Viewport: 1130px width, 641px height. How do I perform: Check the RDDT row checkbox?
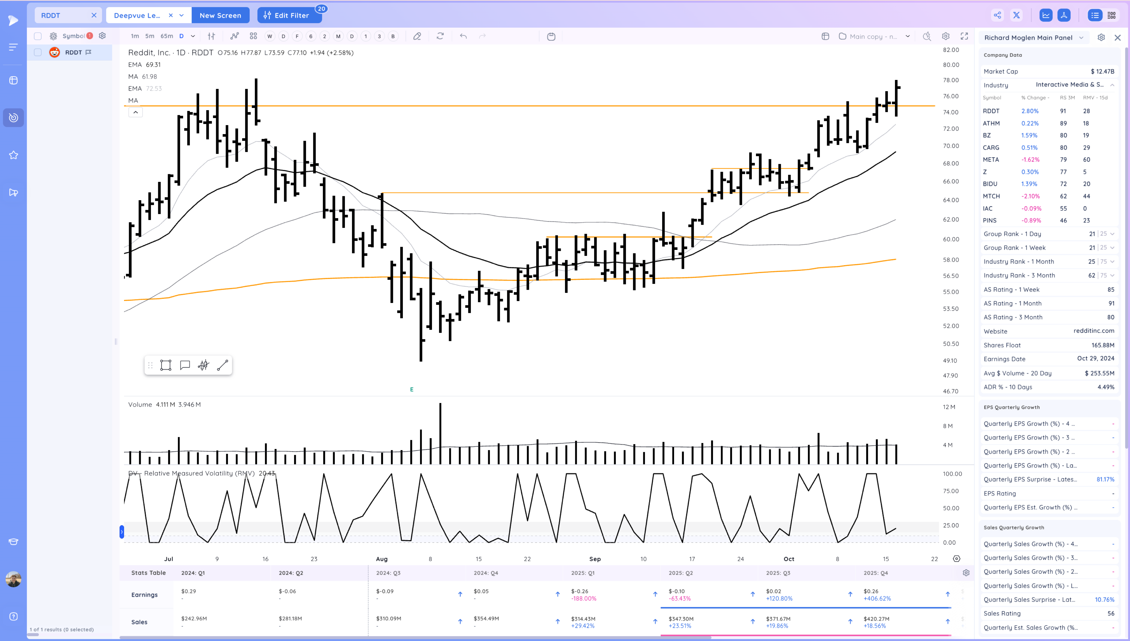pyautogui.click(x=38, y=53)
